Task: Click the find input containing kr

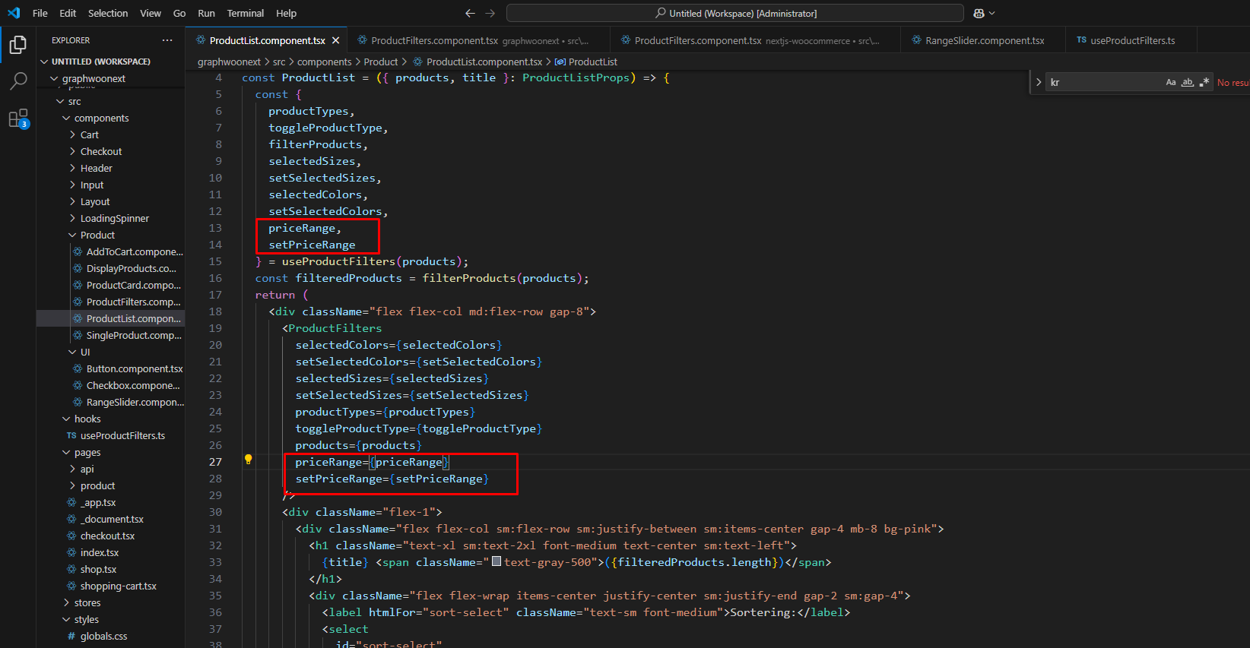Action: (1104, 82)
